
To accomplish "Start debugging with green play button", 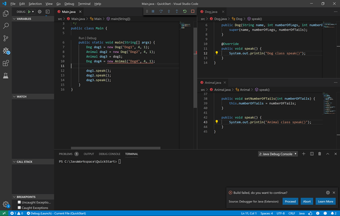I will point(29,11).
